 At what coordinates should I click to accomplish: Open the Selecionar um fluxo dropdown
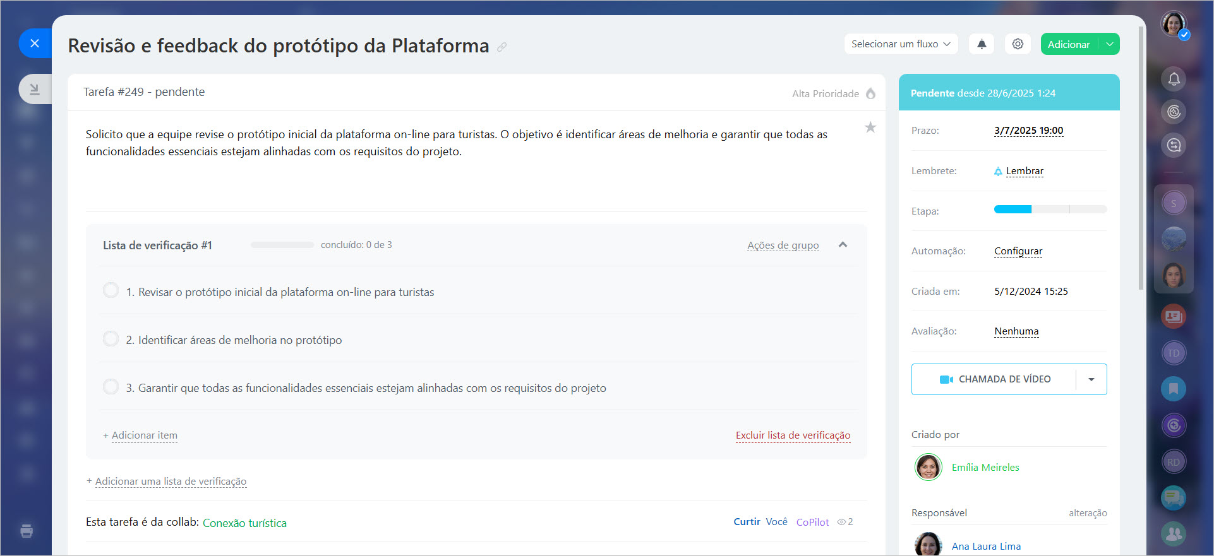pos(901,44)
